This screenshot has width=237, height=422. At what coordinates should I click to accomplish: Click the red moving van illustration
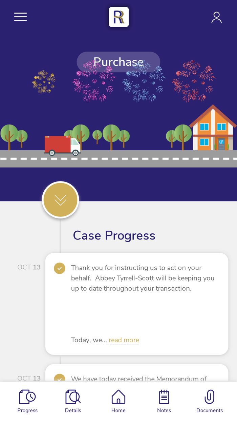coord(62,146)
